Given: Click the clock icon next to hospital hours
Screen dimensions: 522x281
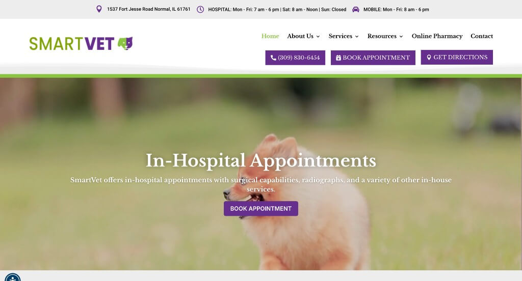Looking at the screenshot, I should (x=200, y=9).
